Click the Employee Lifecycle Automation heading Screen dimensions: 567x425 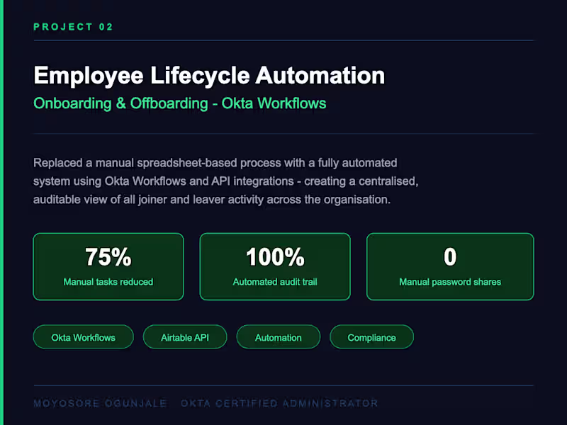click(209, 76)
